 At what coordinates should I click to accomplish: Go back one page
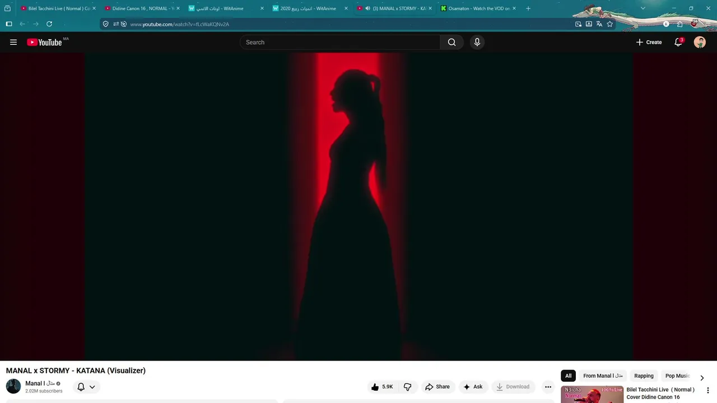[x=22, y=24]
